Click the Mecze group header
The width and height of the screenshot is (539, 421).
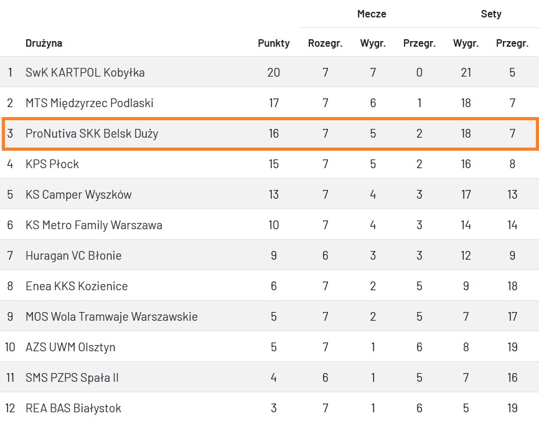[x=372, y=14]
